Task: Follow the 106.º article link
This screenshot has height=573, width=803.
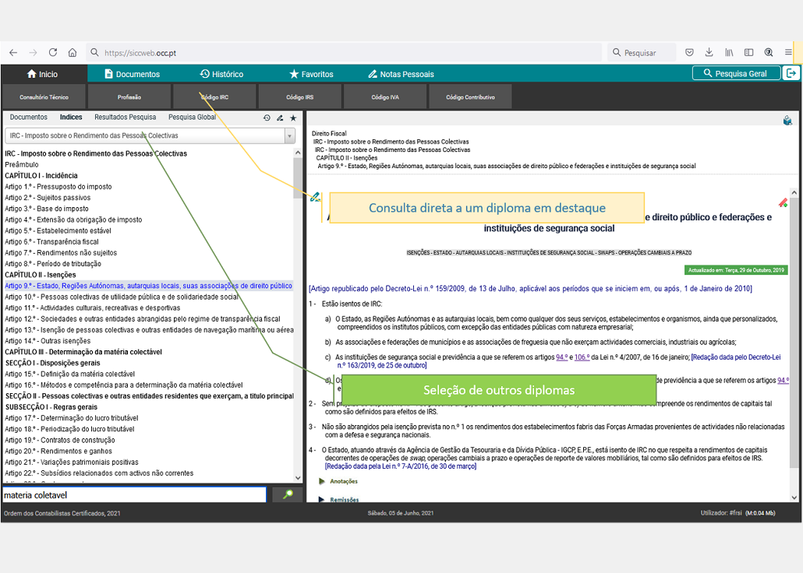Action: pos(582,357)
